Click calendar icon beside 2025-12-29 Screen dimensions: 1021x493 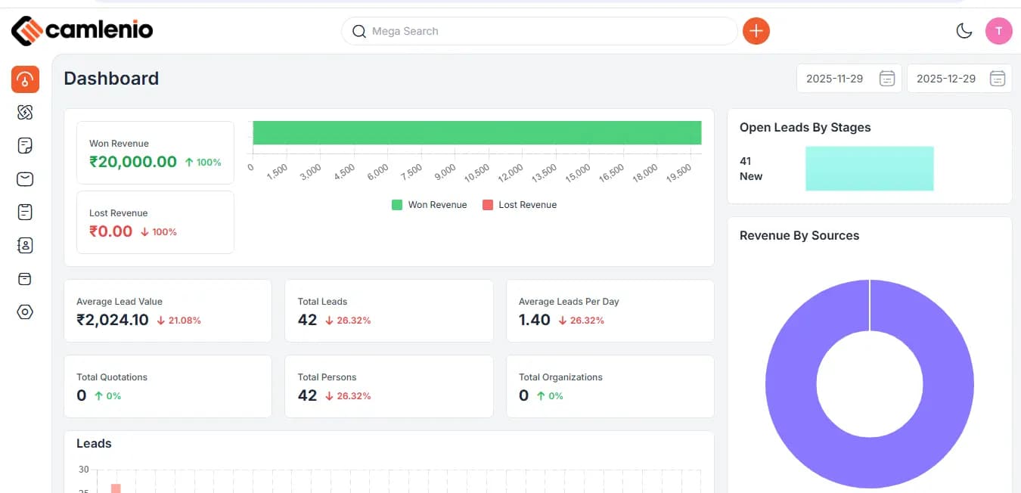[998, 79]
